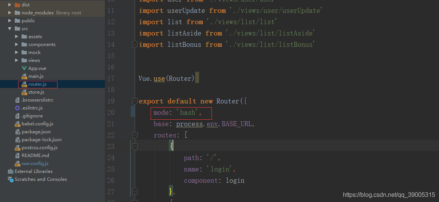
Task: Click the src folder icon
Action: pos(17,28)
